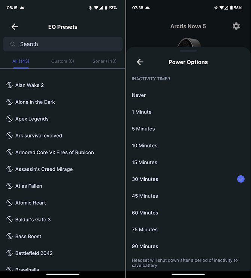
Task: Tap the Sonar icon beside Apex Legends
Action: [x=10, y=119]
